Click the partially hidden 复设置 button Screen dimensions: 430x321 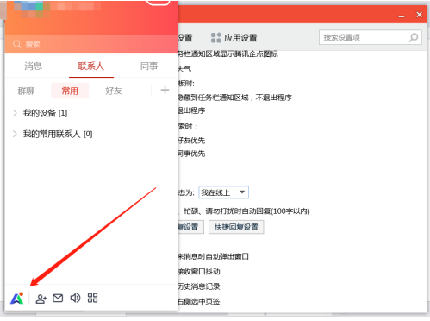click(190, 227)
